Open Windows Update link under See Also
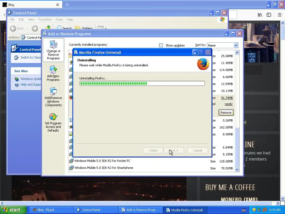 click(31, 79)
